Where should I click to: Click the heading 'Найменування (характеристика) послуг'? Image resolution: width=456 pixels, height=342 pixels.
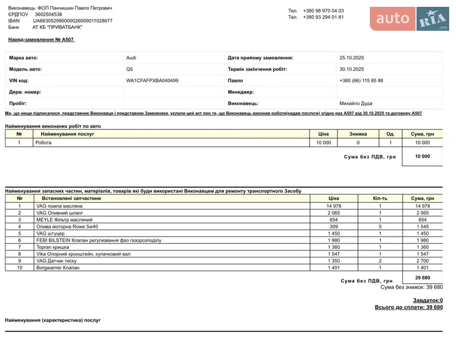52,320
